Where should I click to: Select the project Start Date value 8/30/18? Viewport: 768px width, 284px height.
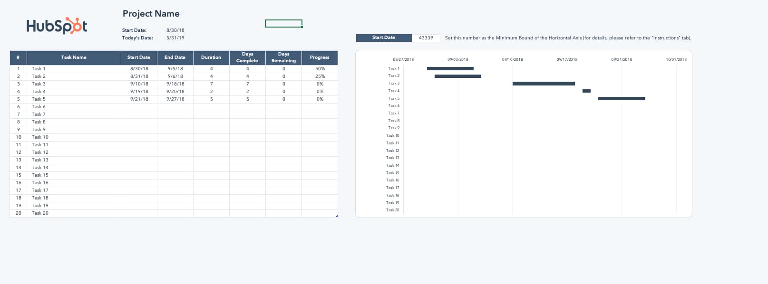pyautogui.click(x=175, y=30)
